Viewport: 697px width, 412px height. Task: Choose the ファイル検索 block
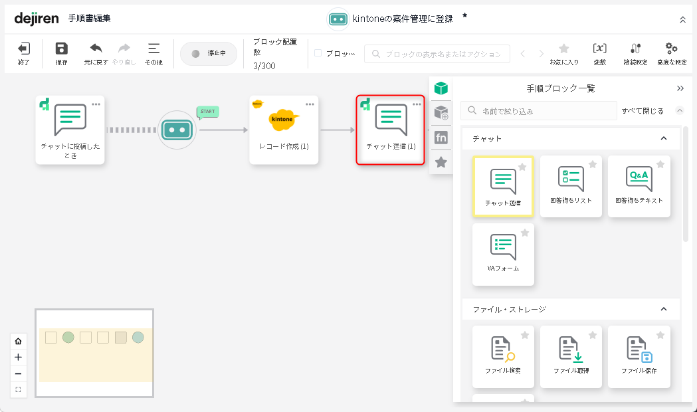(503, 357)
